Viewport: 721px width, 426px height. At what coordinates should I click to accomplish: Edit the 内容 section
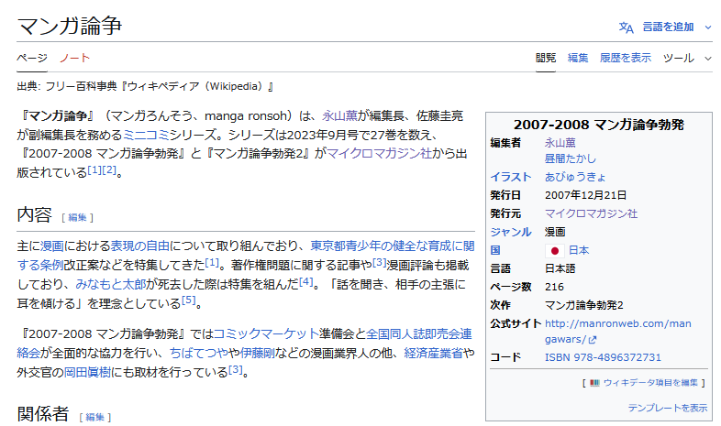77,218
